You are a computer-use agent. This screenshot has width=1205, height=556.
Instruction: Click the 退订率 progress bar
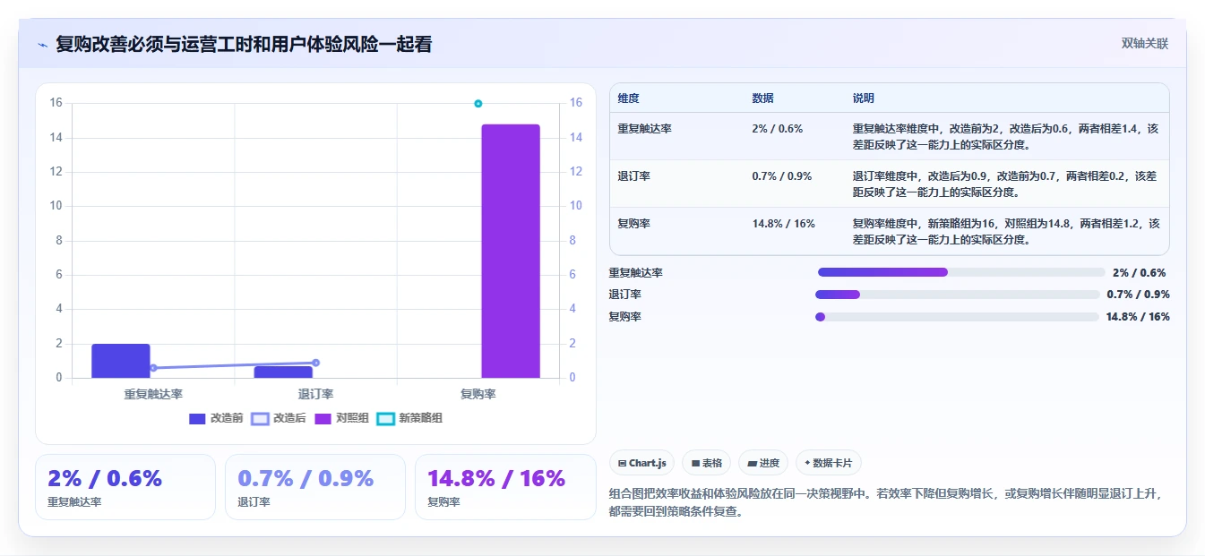pyautogui.click(x=957, y=295)
